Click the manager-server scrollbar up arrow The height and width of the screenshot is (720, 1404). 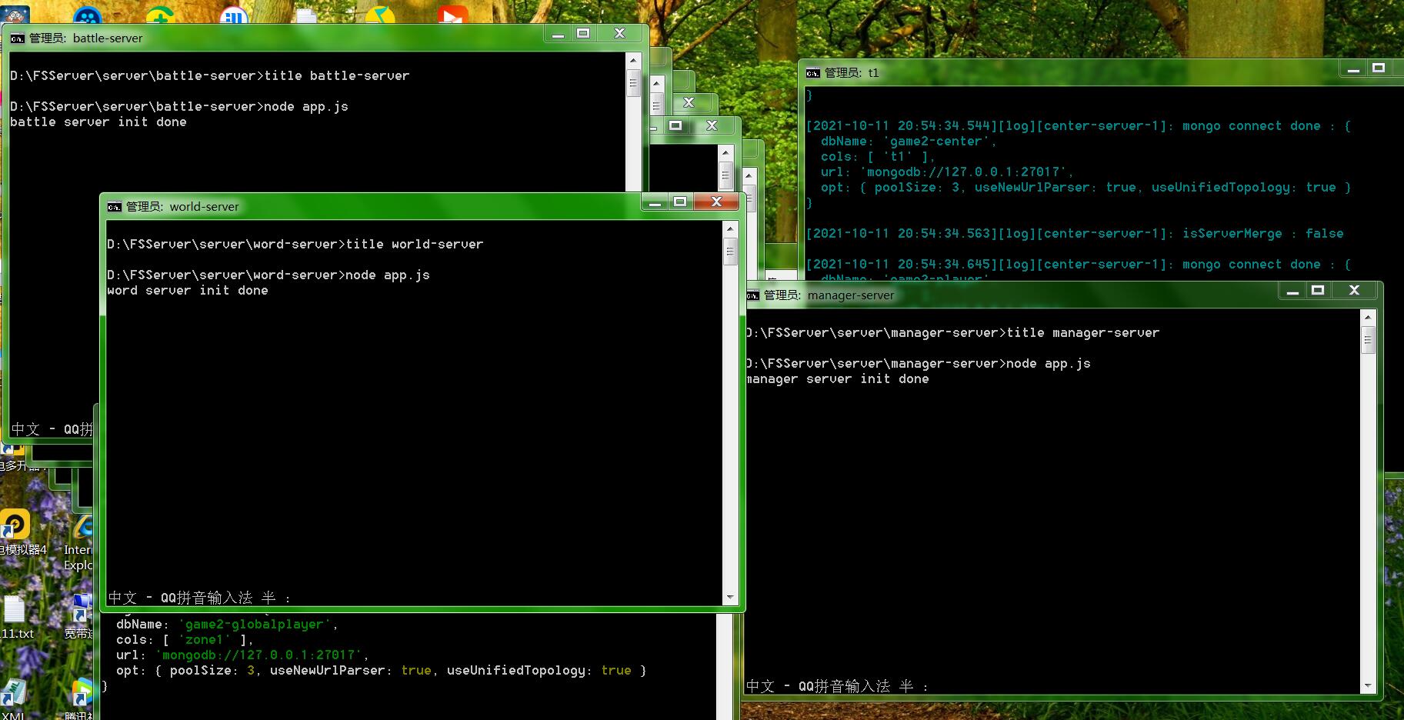pyautogui.click(x=1367, y=317)
